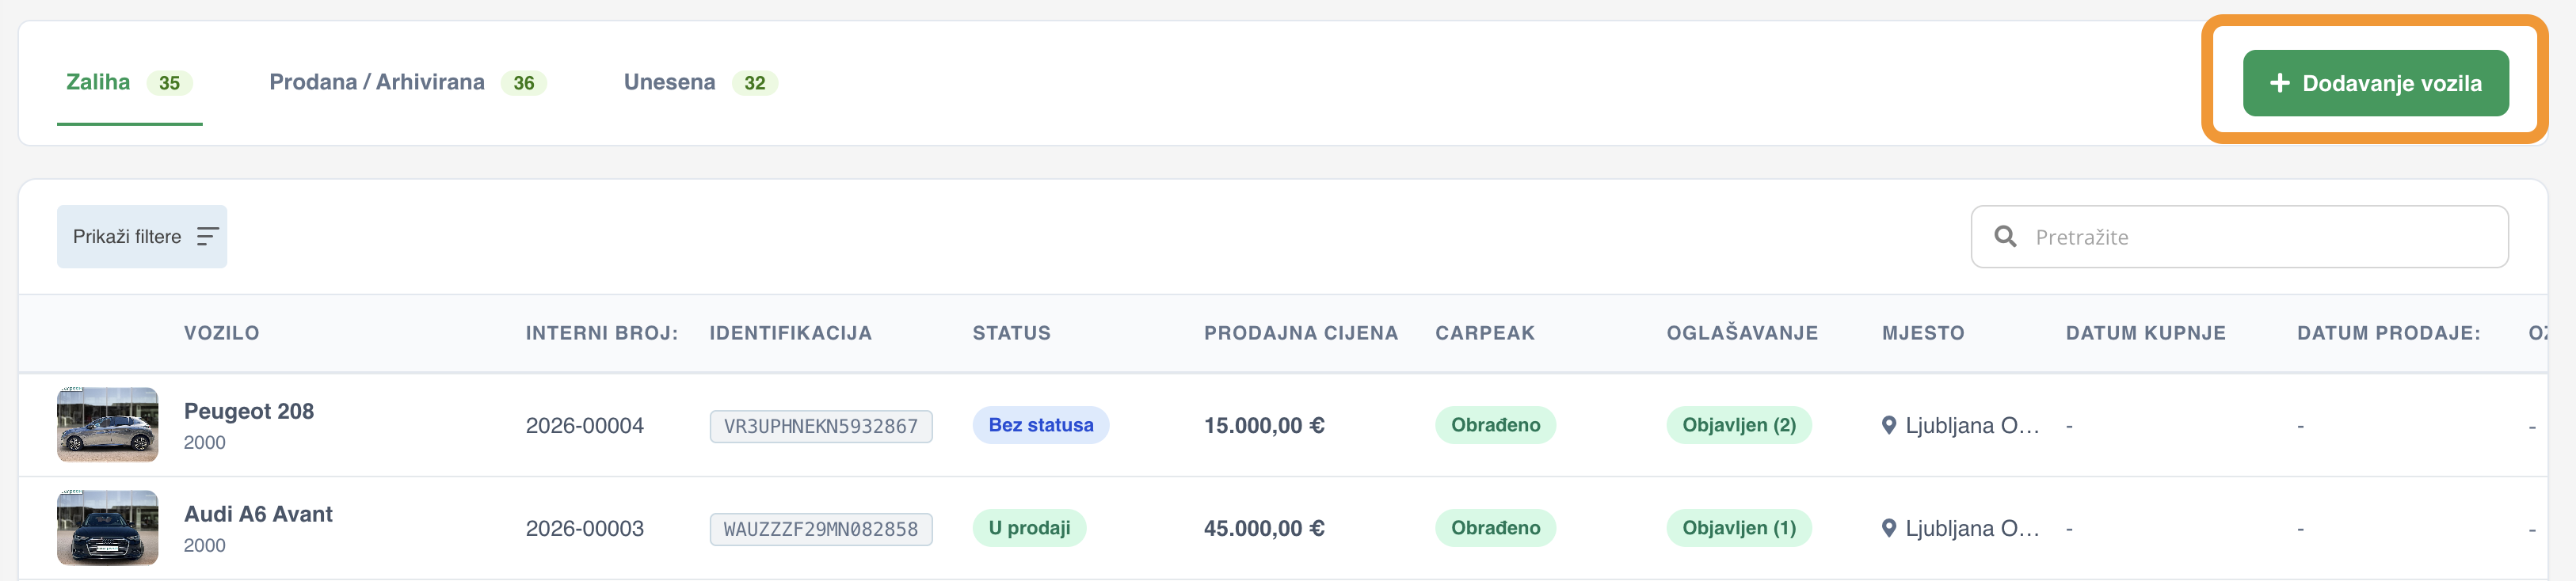Open the Zaliha tab
The width and height of the screenshot is (2576, 581).
(129, 83)
